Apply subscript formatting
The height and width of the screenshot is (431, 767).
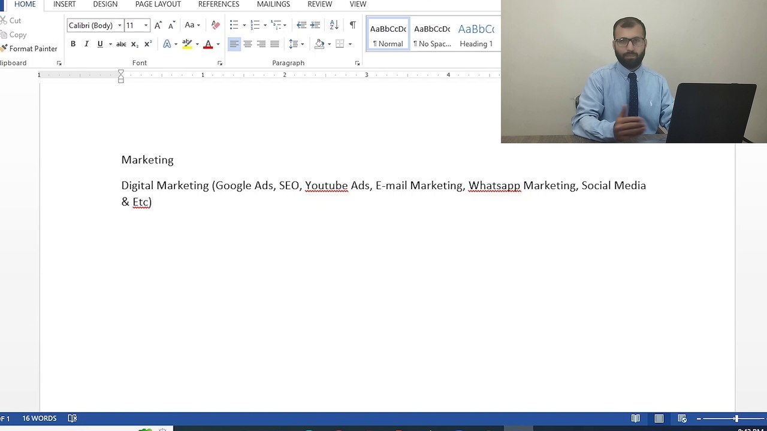[x=134, y=44]
